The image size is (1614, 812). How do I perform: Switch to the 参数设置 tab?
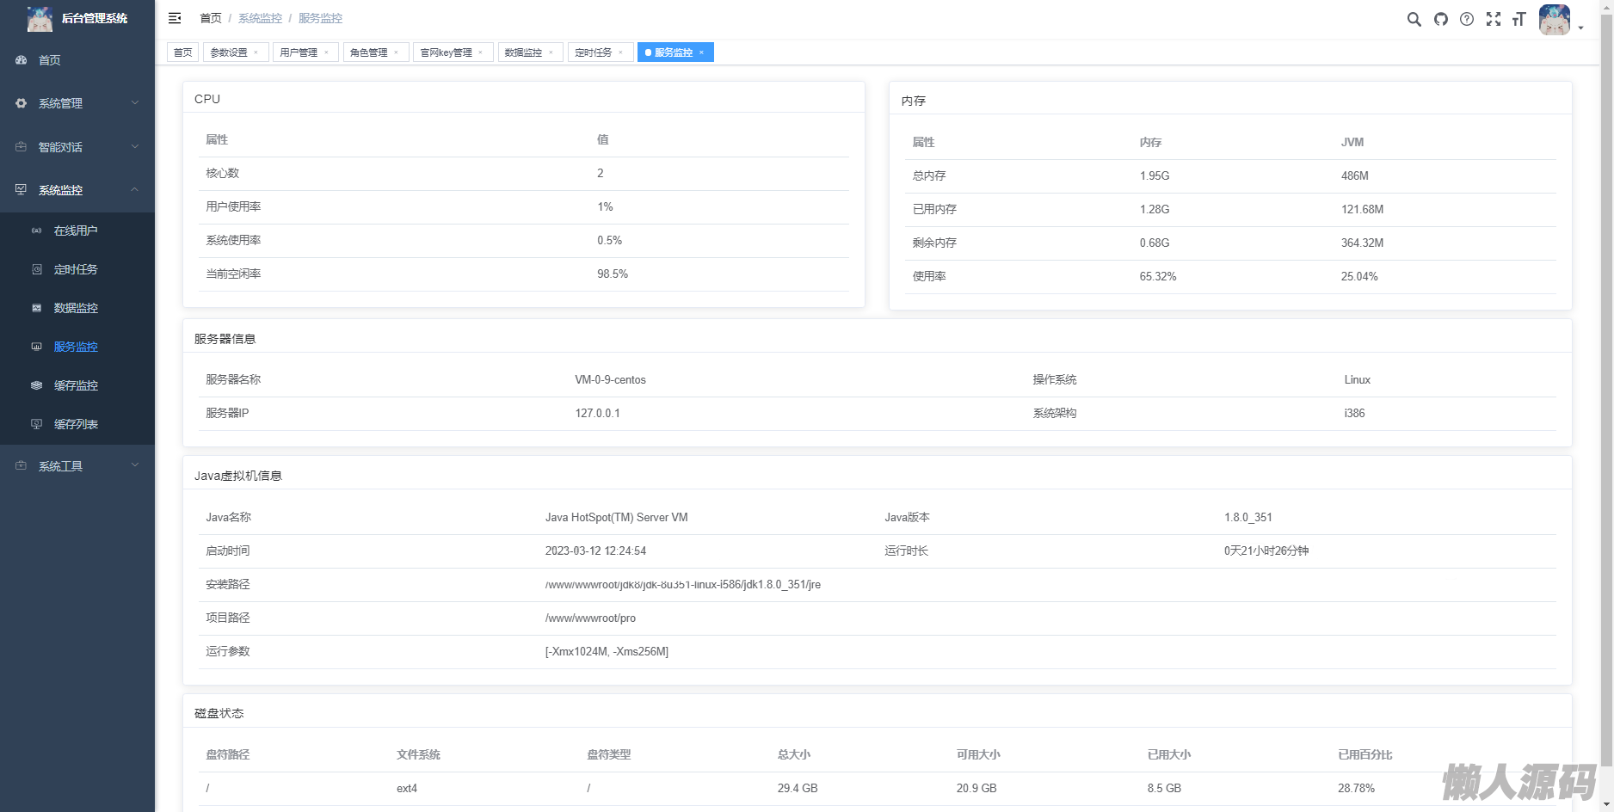229,52
